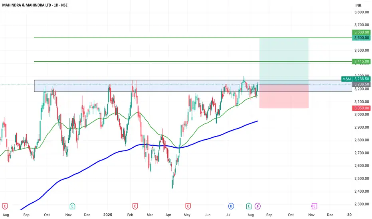
Task: Click the 2,500.00 price axis label
Action: [x=362, y=178]
